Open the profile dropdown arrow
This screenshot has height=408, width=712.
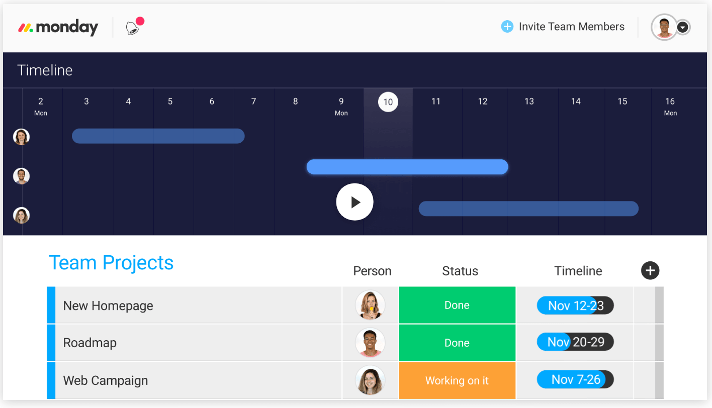pos(682,27)
